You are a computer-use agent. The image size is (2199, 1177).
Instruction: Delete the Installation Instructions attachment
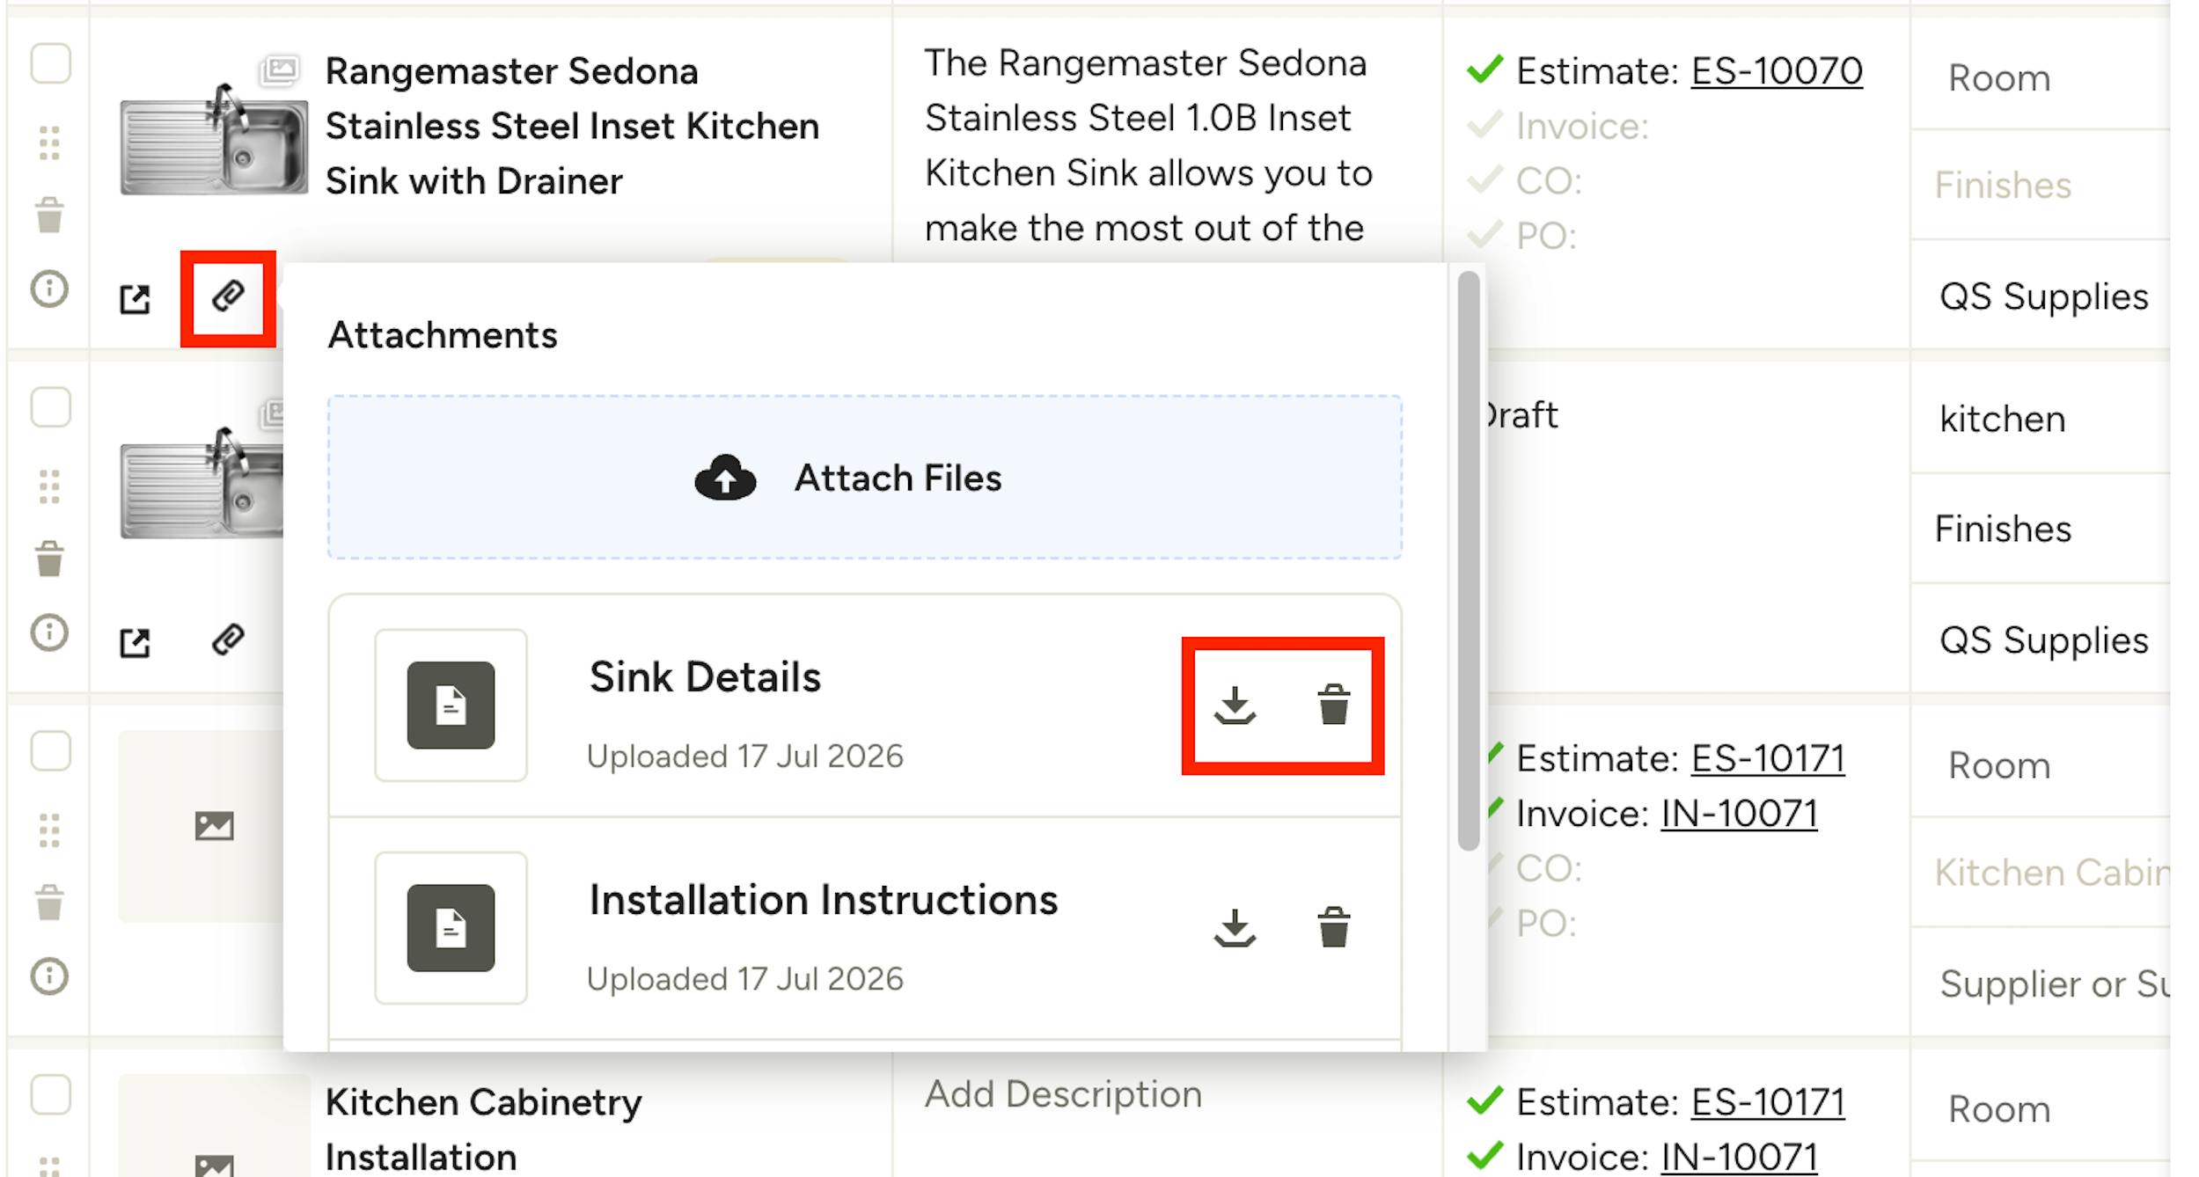click(x=1333, y=927)
